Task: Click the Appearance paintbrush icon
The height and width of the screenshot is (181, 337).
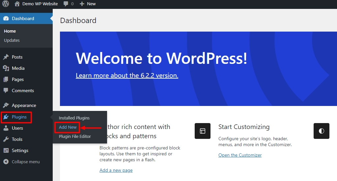Action: pyautogui.click(x=6, y=105)
